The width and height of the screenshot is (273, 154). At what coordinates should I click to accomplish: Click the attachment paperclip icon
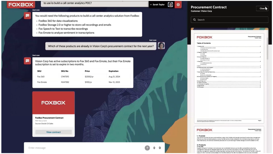160,148
